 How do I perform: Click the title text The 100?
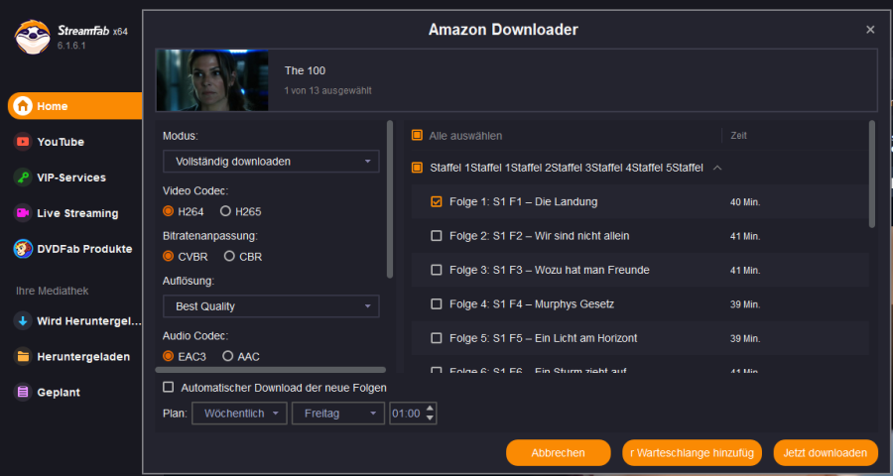click(306, 70)
